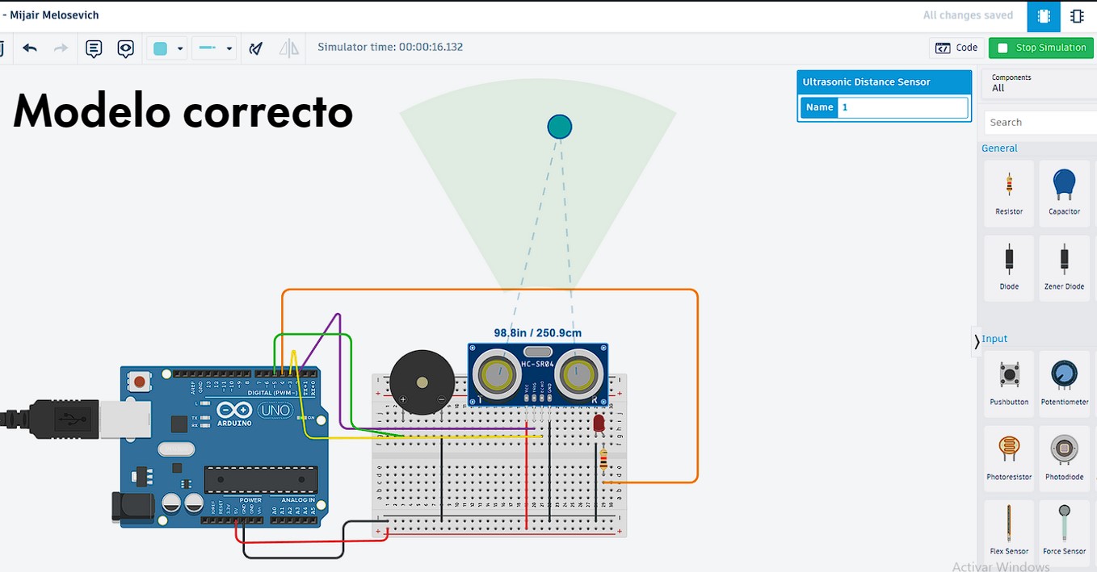Toggle notes visibility eye icon
Viewport: 1097px width, 572px height.
[125, 48]
